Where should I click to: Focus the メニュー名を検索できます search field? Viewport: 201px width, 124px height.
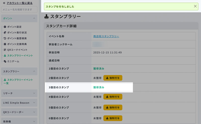19,10
